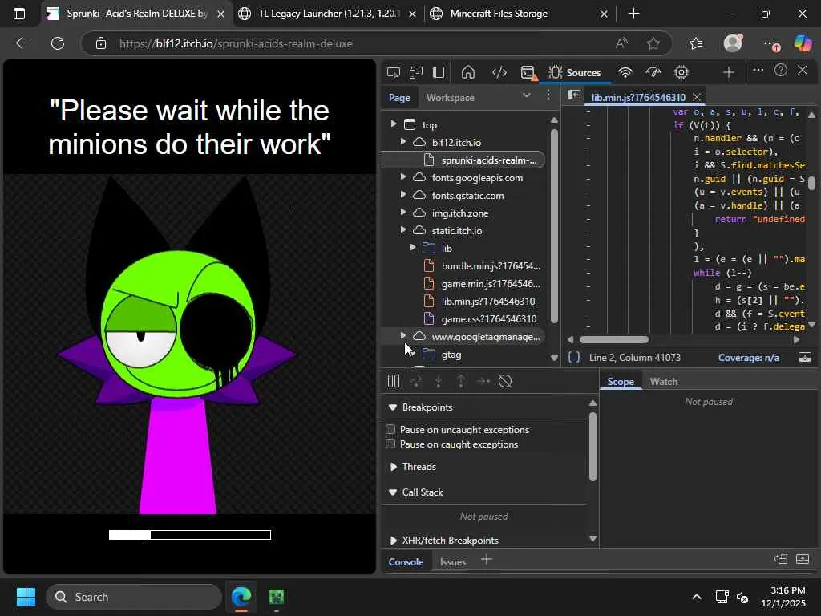Open Windows Start menu

tap(26, 597)
